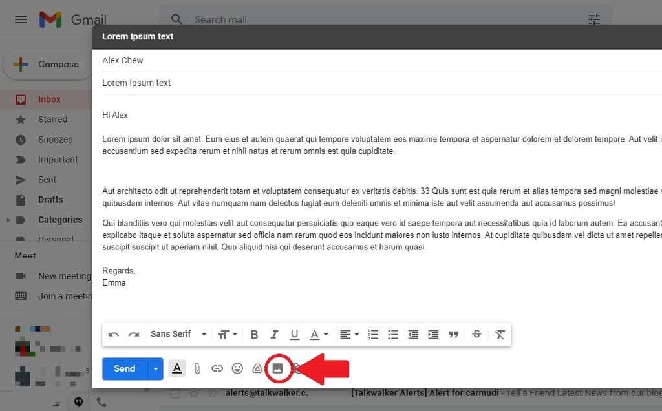Image resolution: width=662 pixels, height=411 pixels.
Task: Insert a link into the email
Action: [217, 368]
